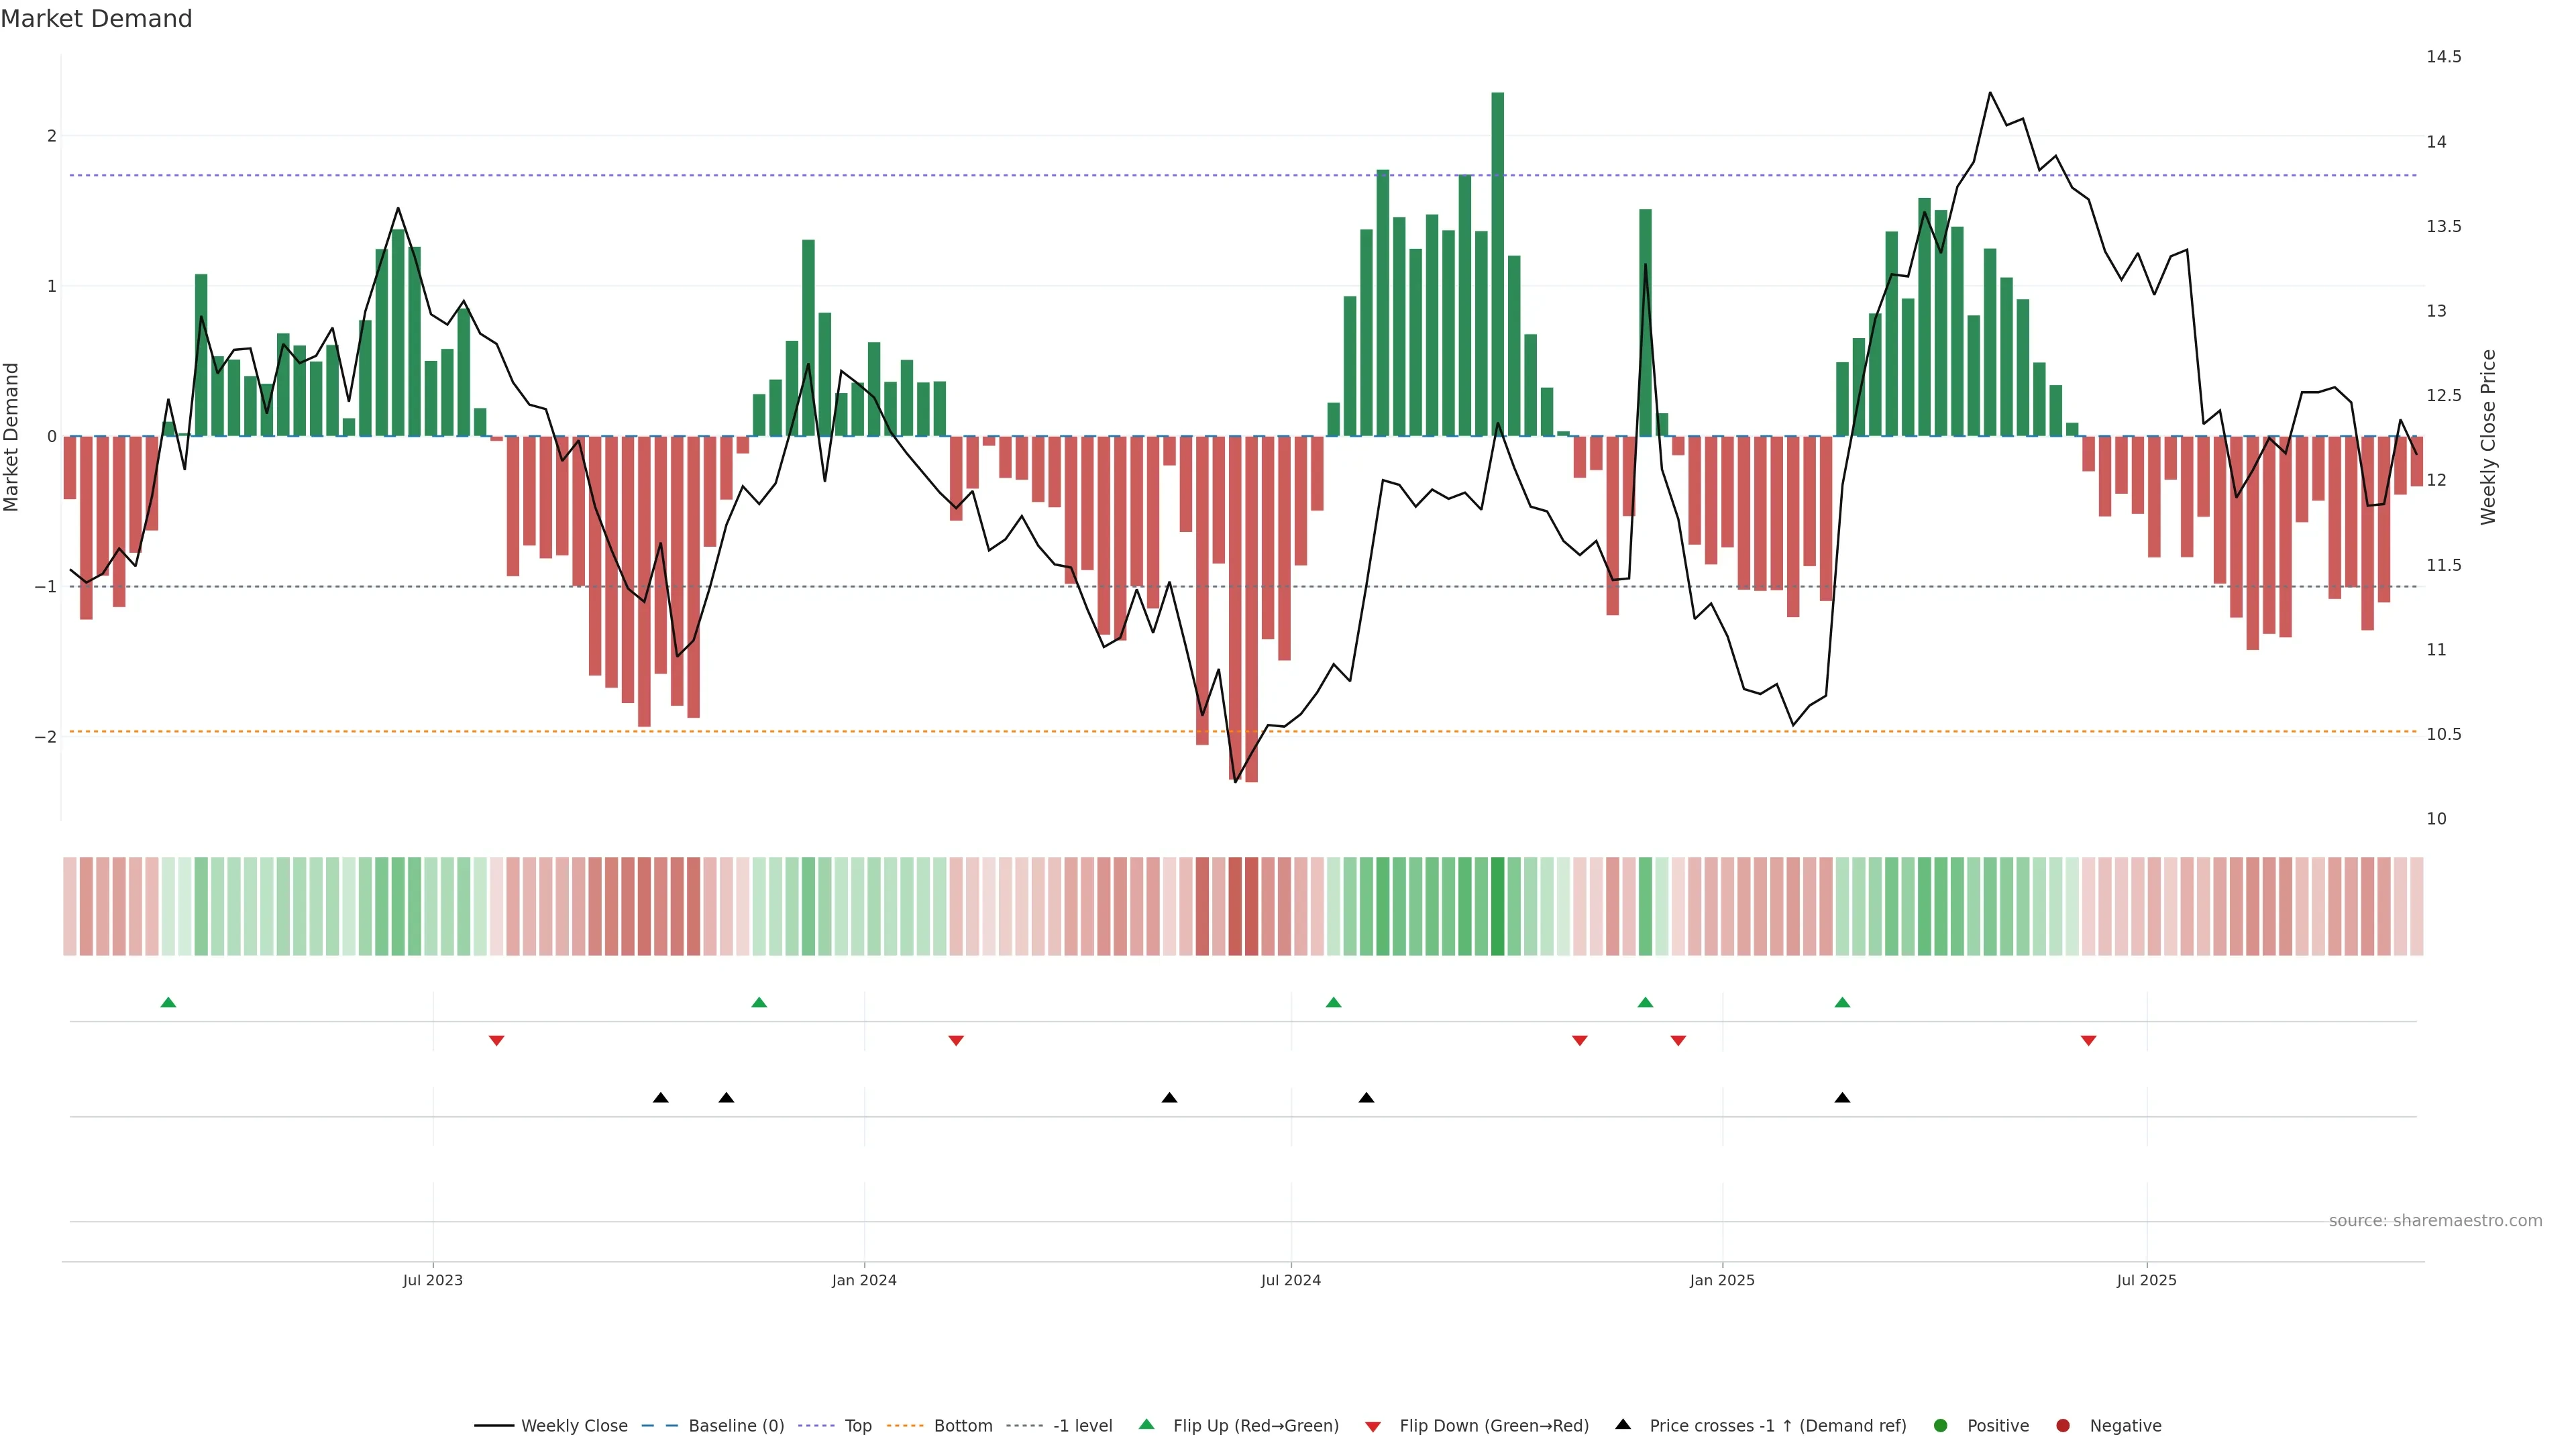The image size is (2576, 1449).
Task: Click green flip-up marker after Jul 2024
Action: 1333,1002
